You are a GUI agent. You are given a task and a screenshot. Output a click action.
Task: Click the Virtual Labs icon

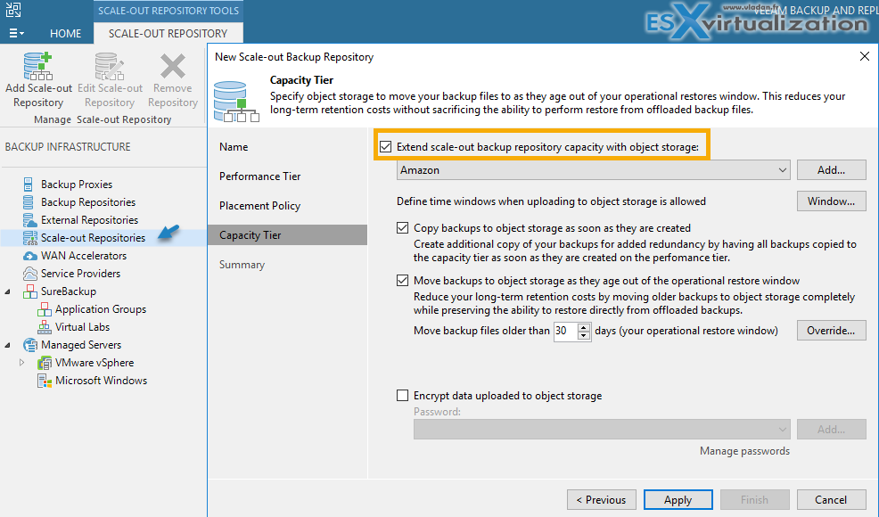(x=45, y=327)
